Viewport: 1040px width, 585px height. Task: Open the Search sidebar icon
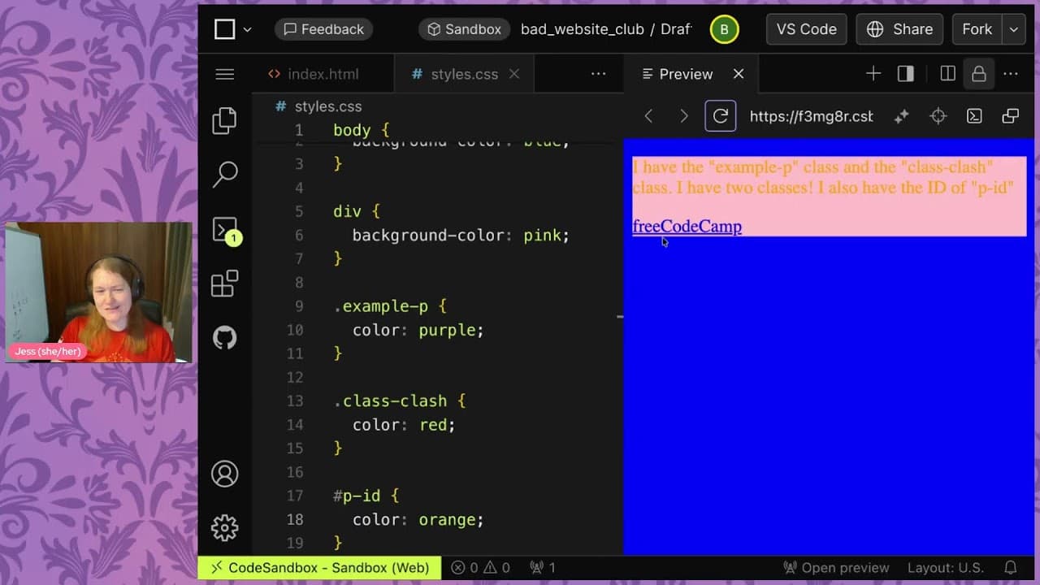(x=225, y=174)
